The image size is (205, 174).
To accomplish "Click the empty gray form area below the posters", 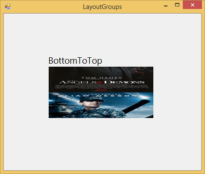I will [x=102, y=144].
